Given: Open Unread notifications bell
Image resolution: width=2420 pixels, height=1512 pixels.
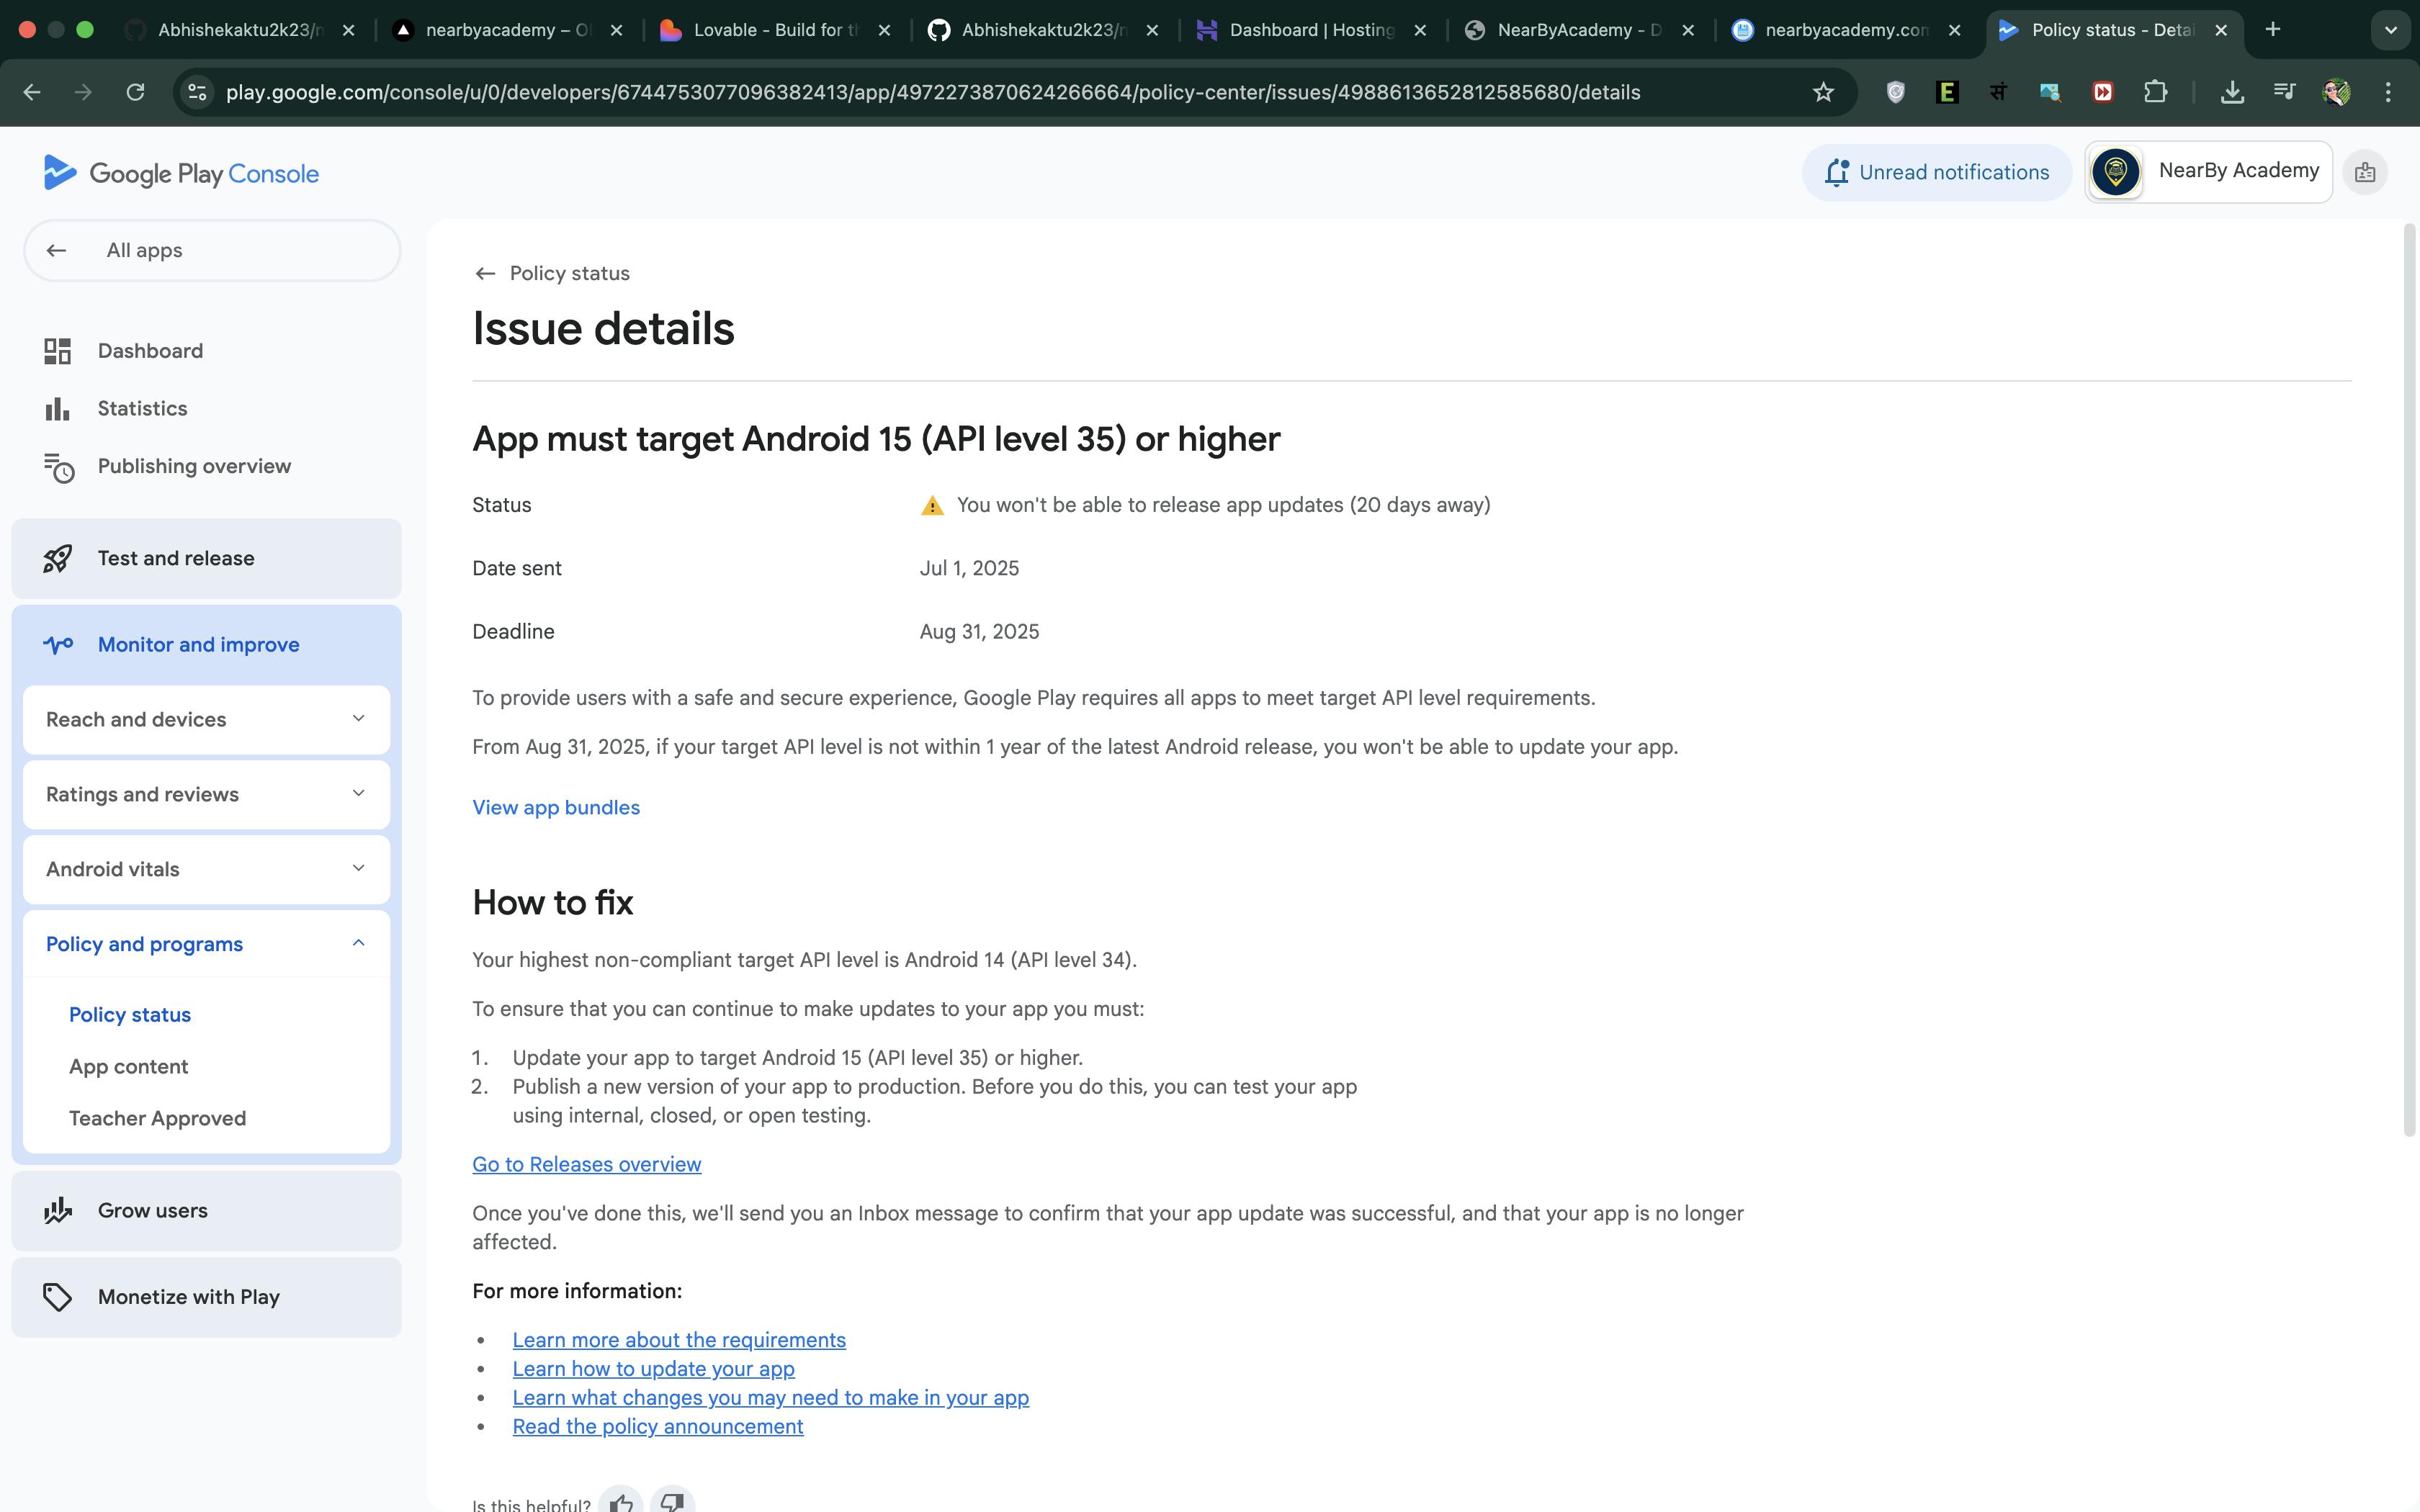Looking at the screenshot, I should [1936, 173].
